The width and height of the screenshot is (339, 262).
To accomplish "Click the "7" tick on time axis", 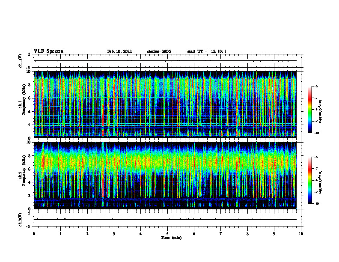I will [x=221, y=234].
